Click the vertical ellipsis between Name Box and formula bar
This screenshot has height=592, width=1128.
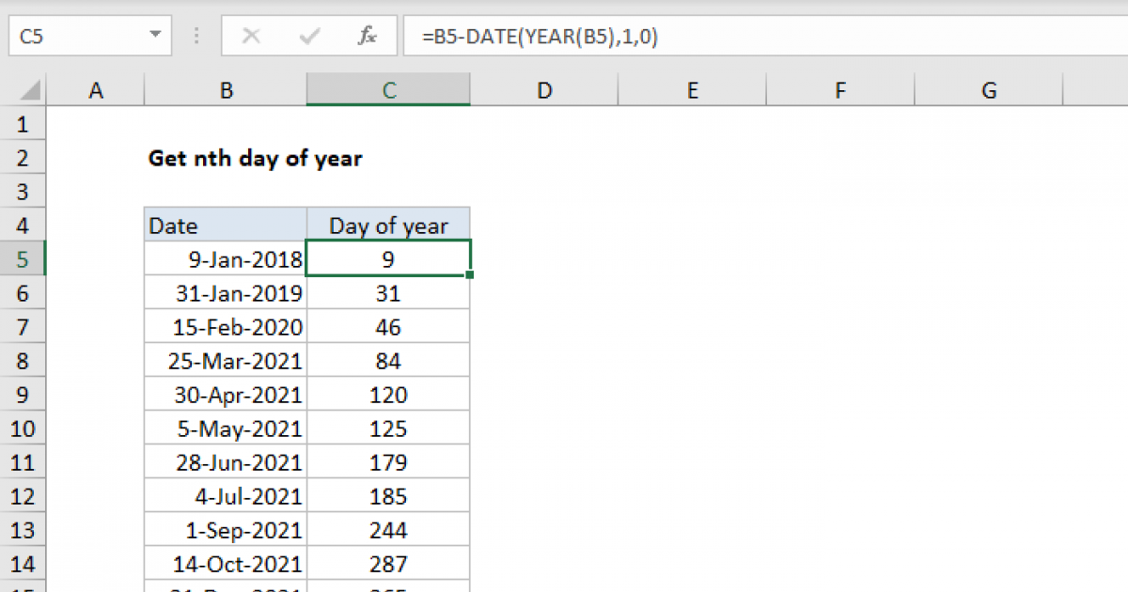[x=196, y=35]
